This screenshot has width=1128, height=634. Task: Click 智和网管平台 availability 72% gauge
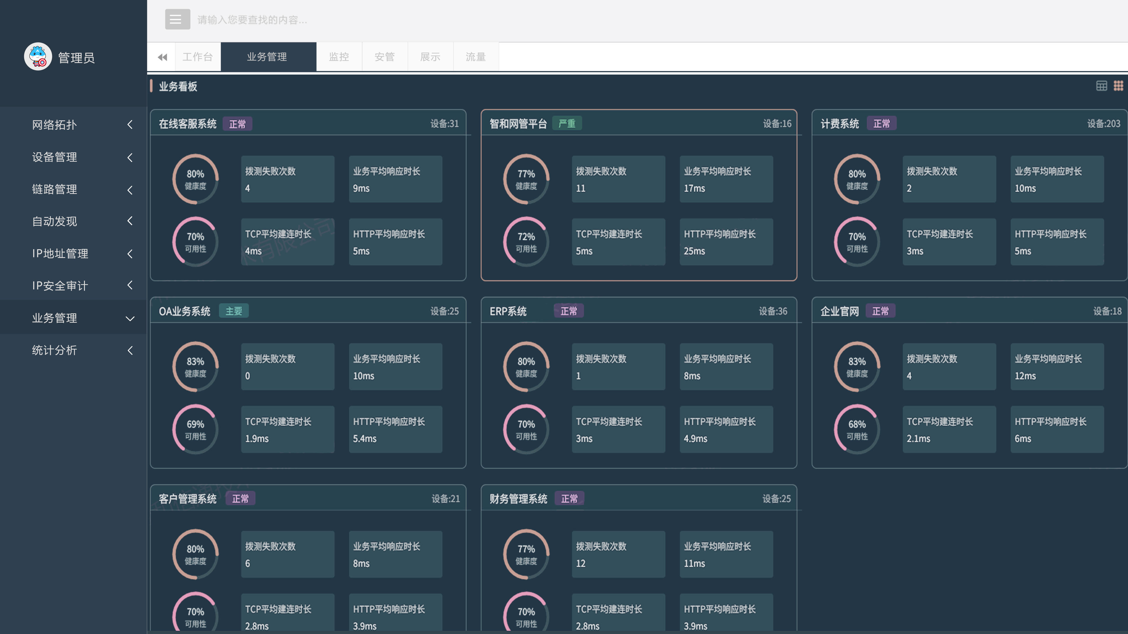pos(526,242)
